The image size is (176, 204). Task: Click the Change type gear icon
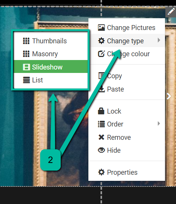[x=101, y=41]
